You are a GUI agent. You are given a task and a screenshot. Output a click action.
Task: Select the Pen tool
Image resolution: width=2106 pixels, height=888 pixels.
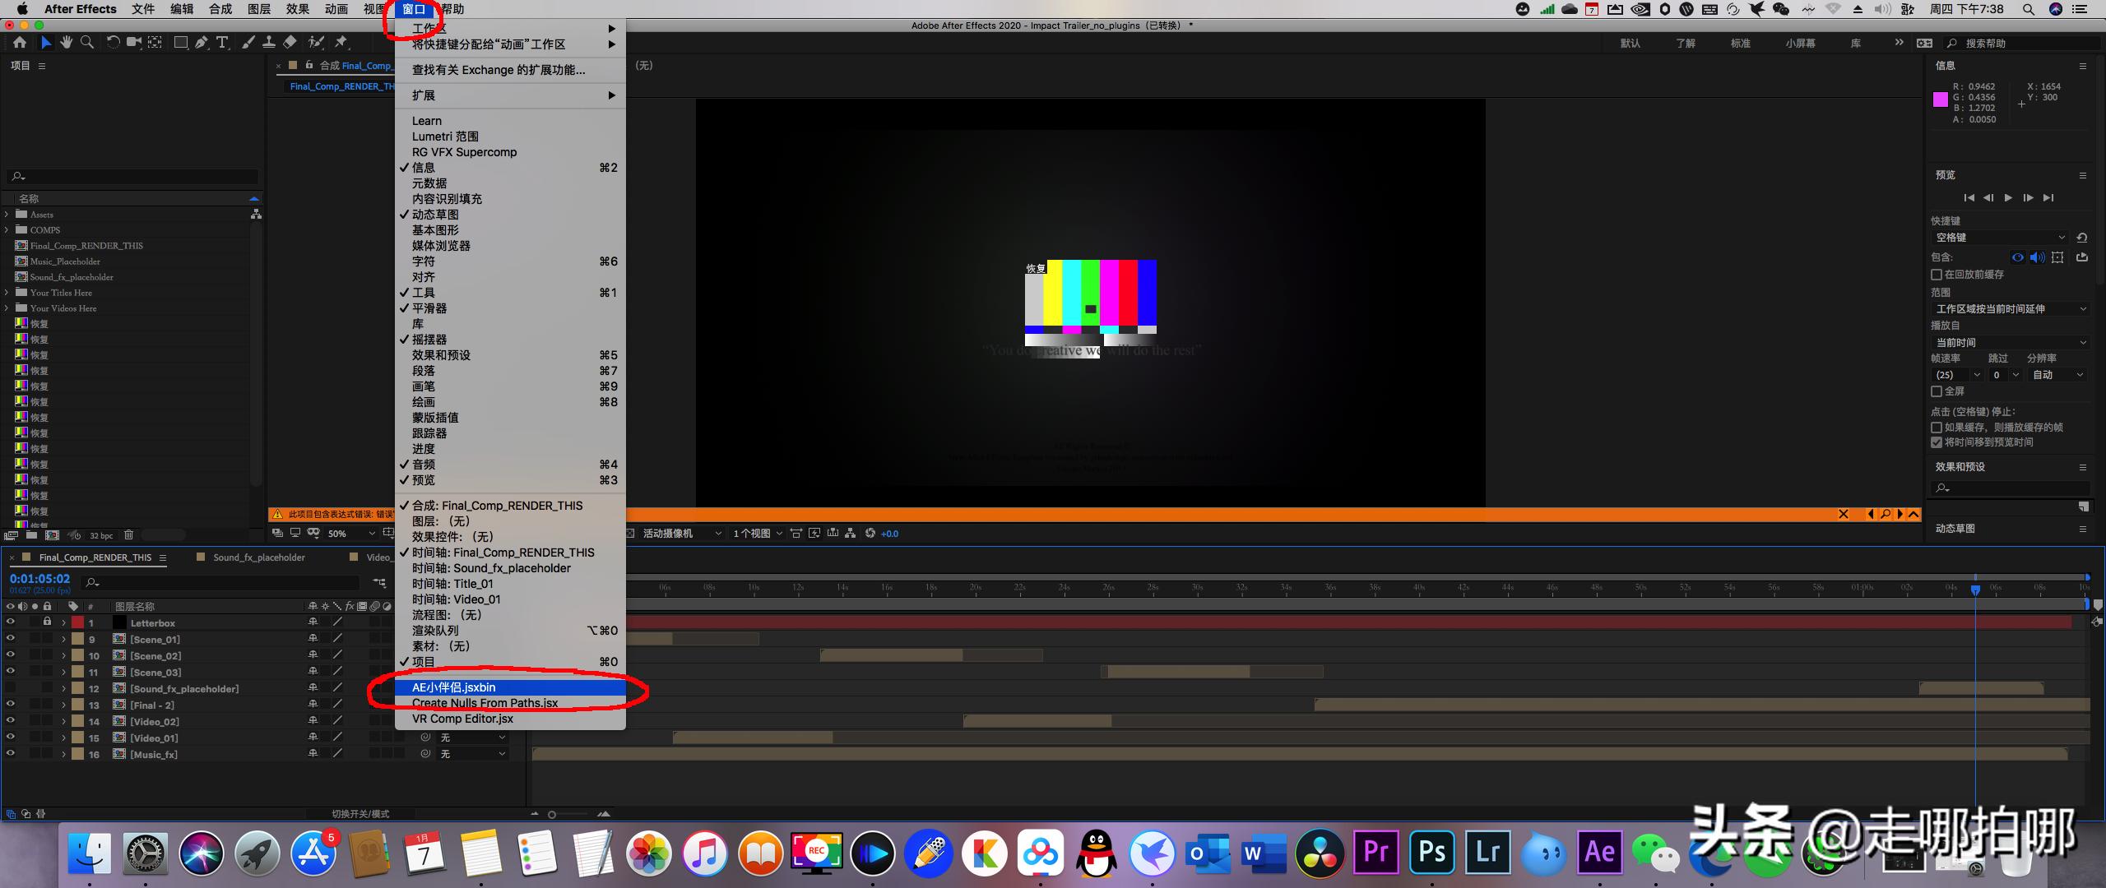(202, 42)
